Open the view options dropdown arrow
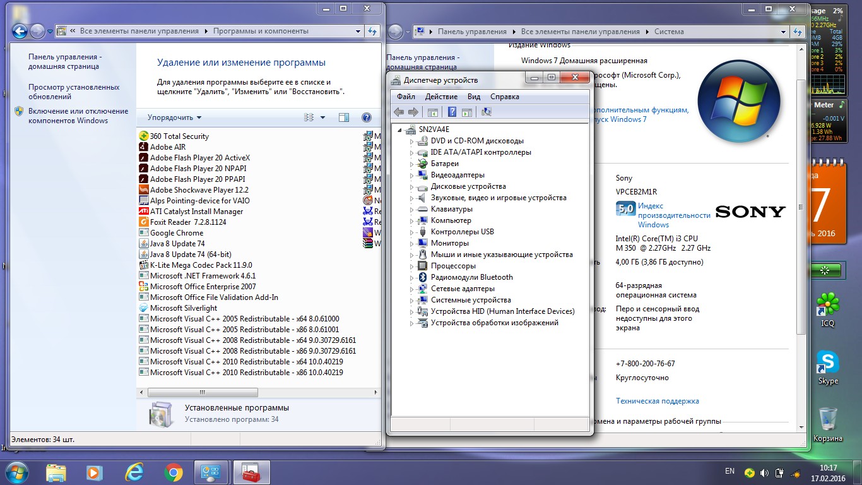Viewport: 862px width, 485px height. pos(322,117)
